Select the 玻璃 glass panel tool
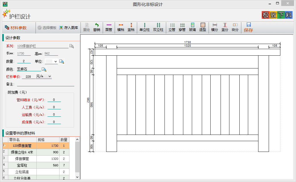 [x=192, y=28]
